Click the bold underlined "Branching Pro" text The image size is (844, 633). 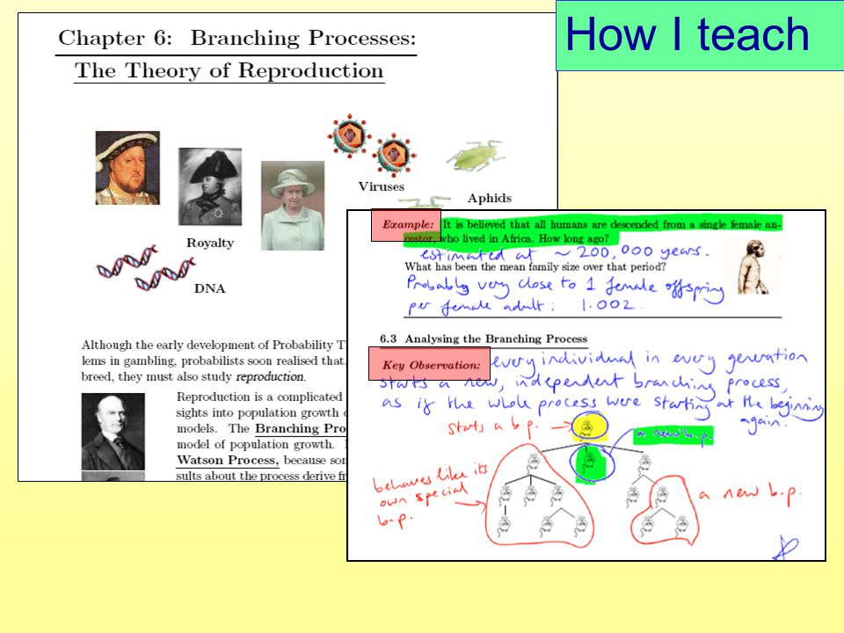[x=301, y=428]
